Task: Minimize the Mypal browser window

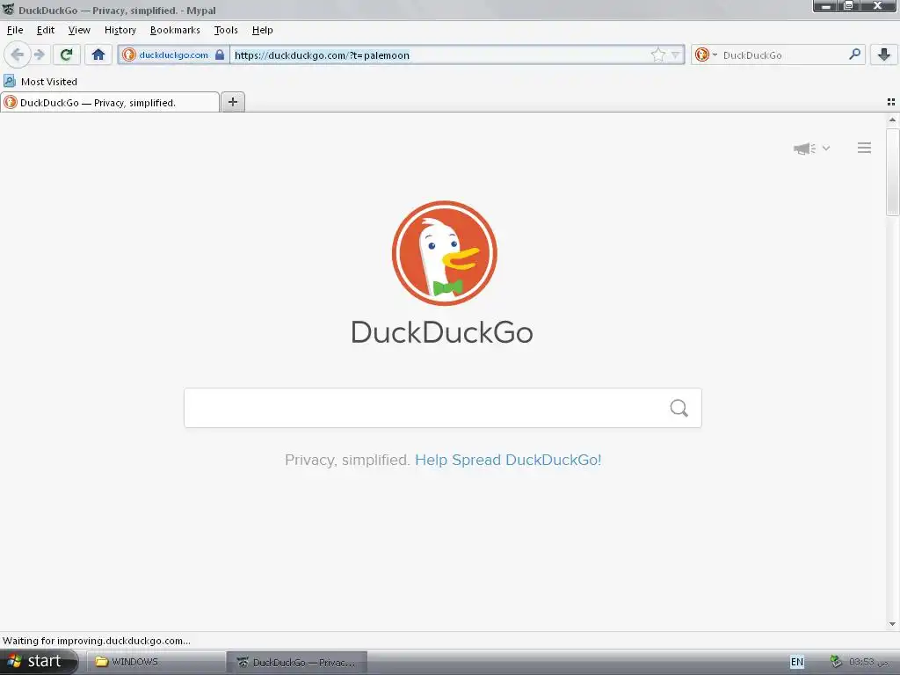Action: [825, 6]
